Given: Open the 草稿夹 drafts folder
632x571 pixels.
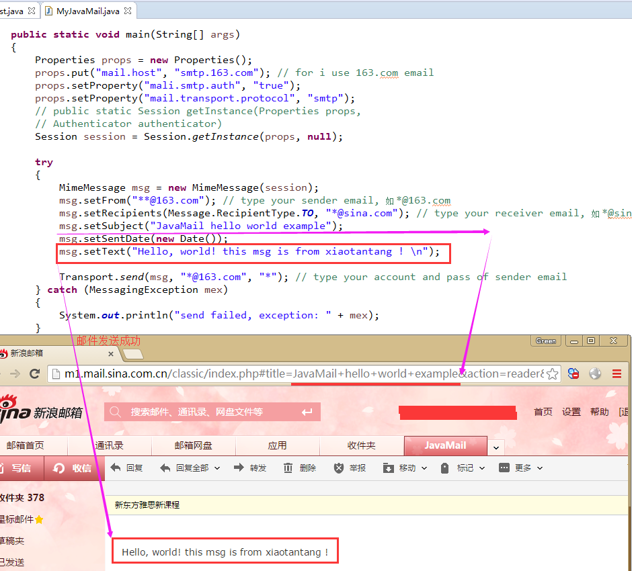Looking at the screenshot, I should click(12, 541).
